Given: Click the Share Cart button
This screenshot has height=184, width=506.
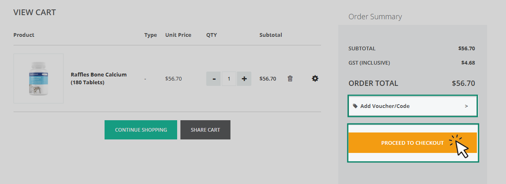Looking at the screenshot, I should pyautogui.click(x=205, y=130).
